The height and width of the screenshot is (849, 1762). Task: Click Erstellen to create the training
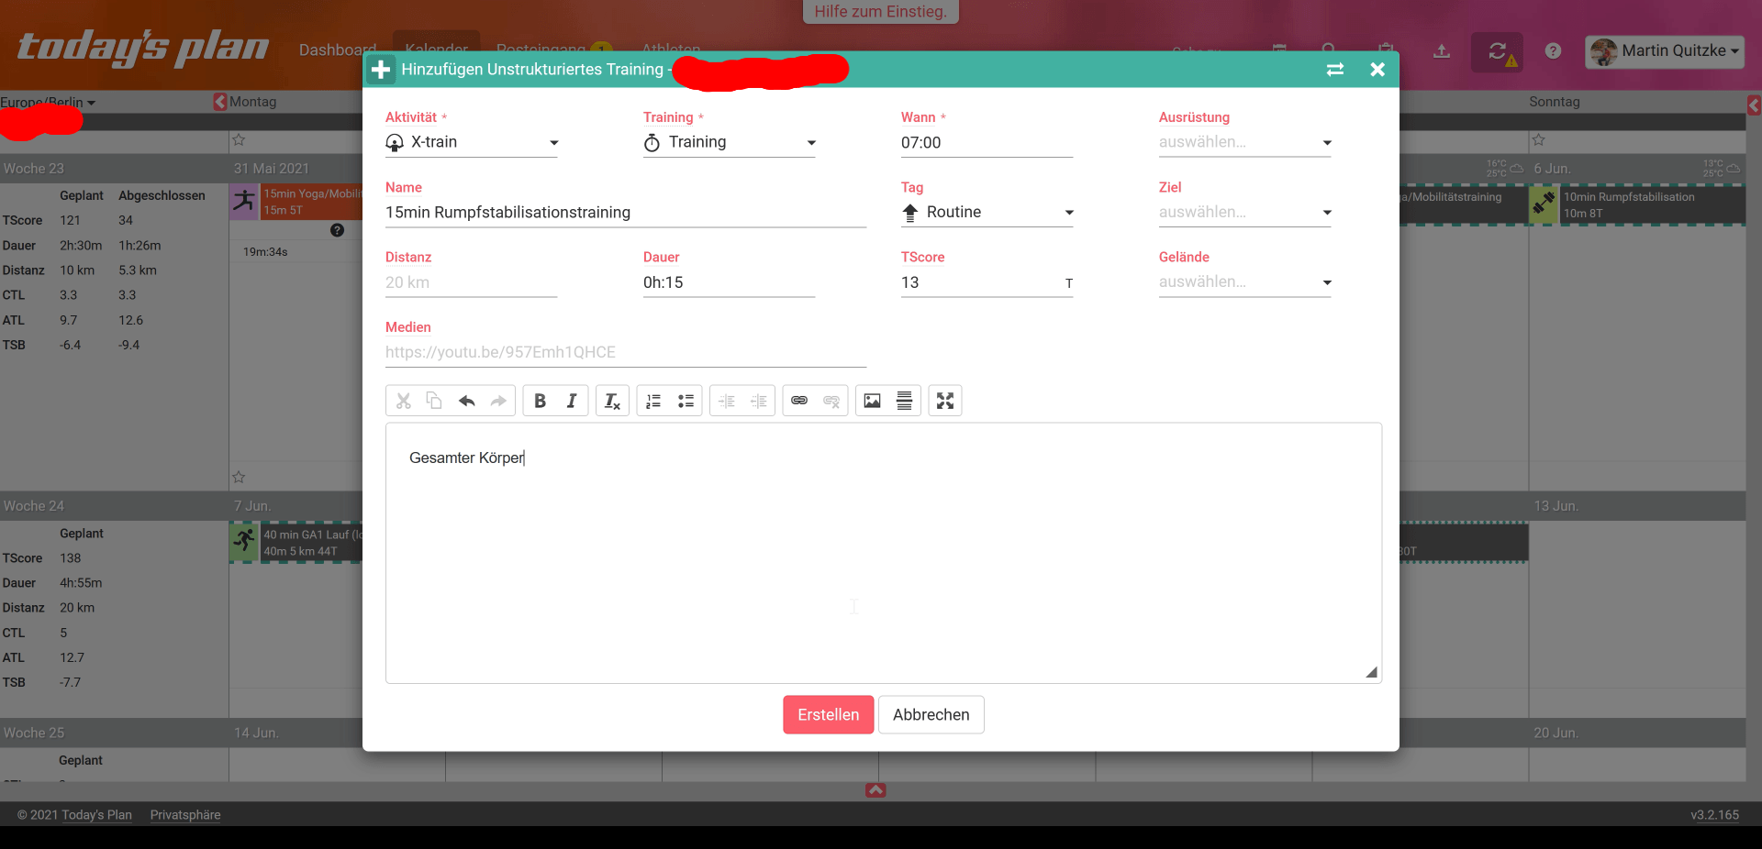tap(828, 715)
